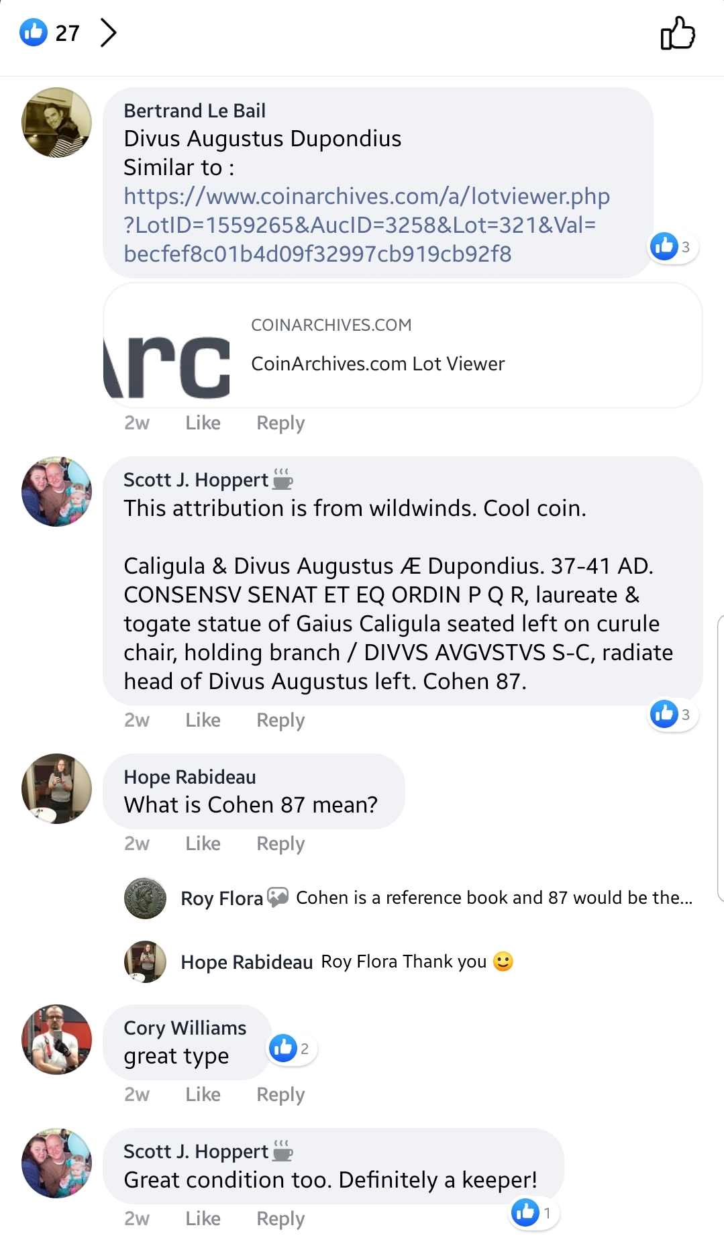Open Bertrand Le Bail's profile picture

point(57,122)
